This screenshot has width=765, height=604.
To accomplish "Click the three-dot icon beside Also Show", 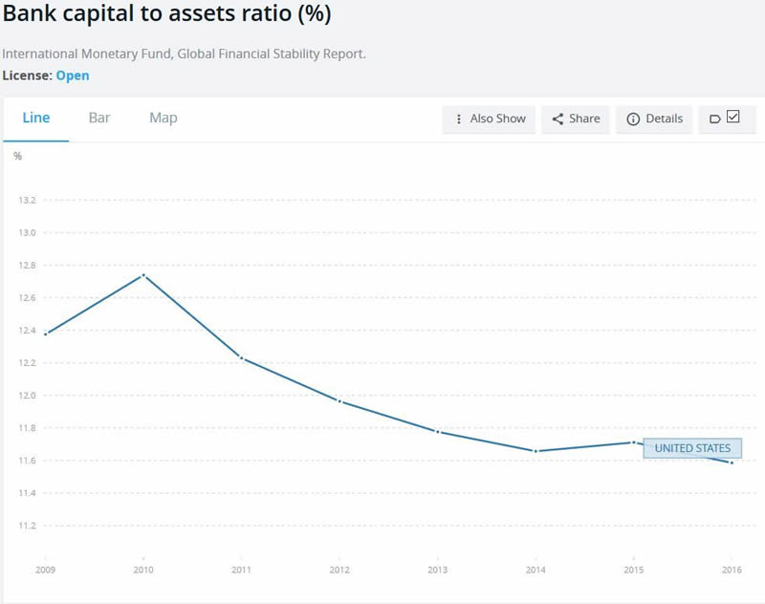I will click(x=459, y=119).
